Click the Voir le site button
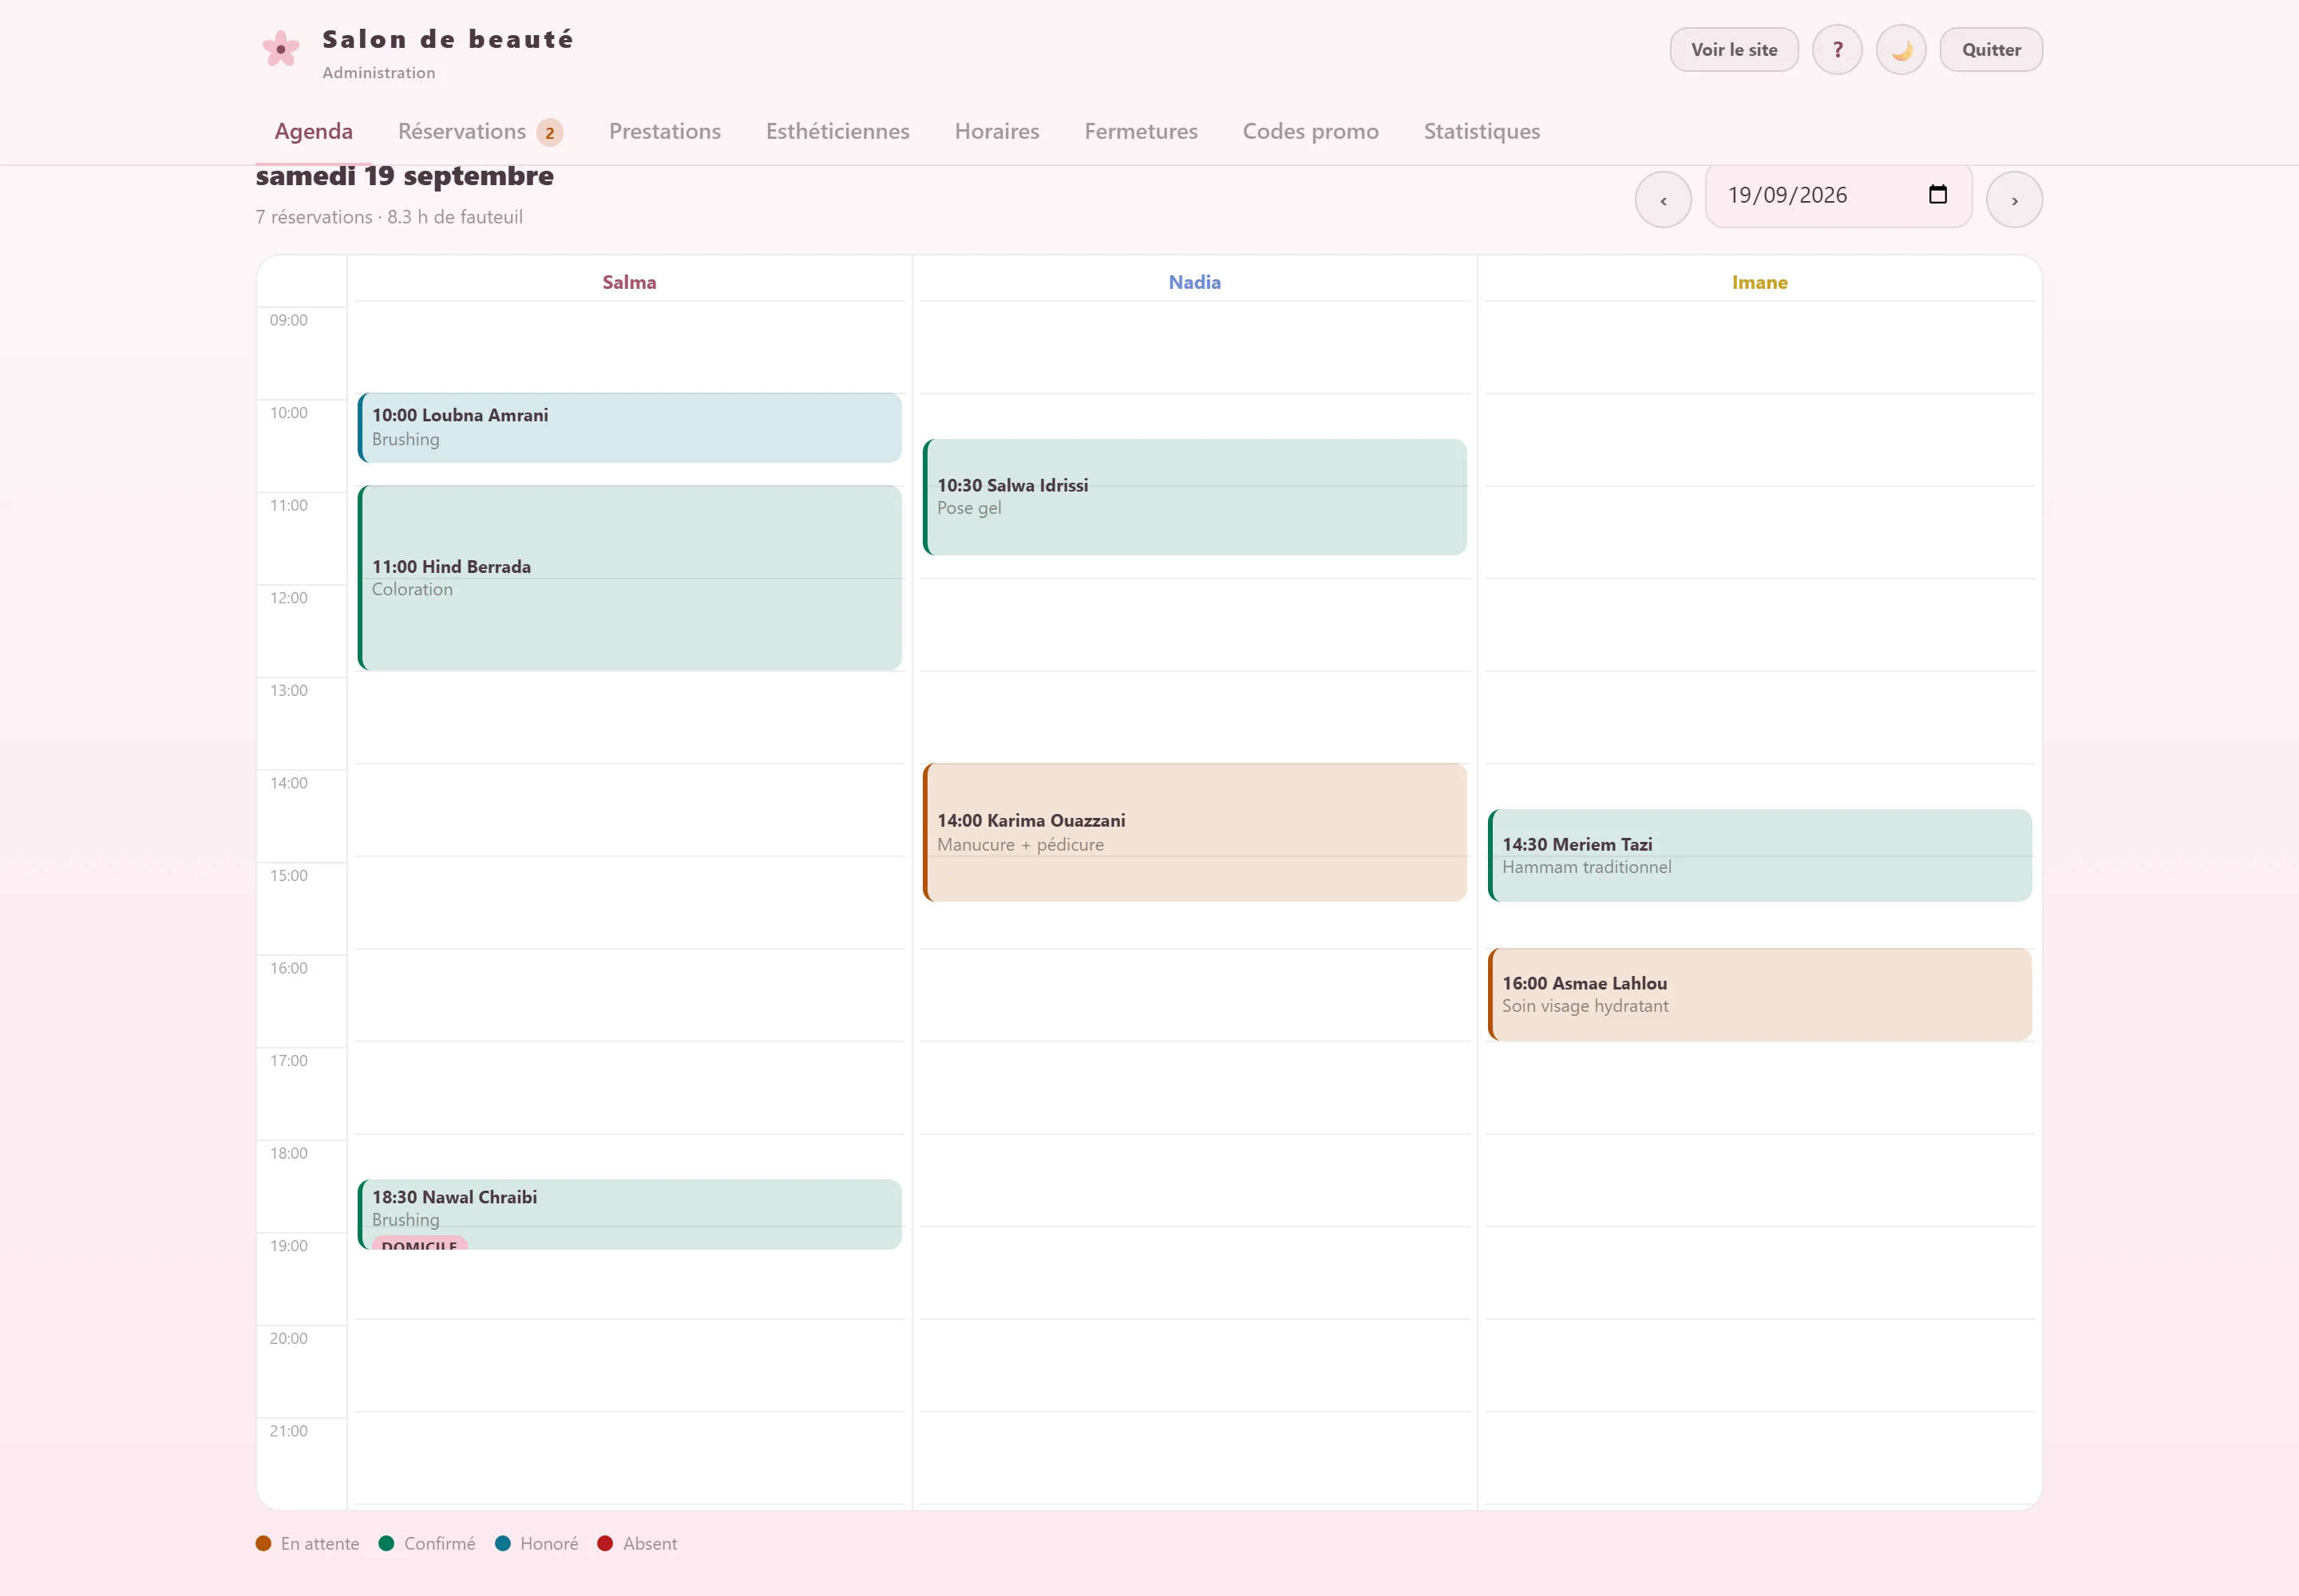This screenshot has height=1596, width=2299. [x=1734, y=50]
